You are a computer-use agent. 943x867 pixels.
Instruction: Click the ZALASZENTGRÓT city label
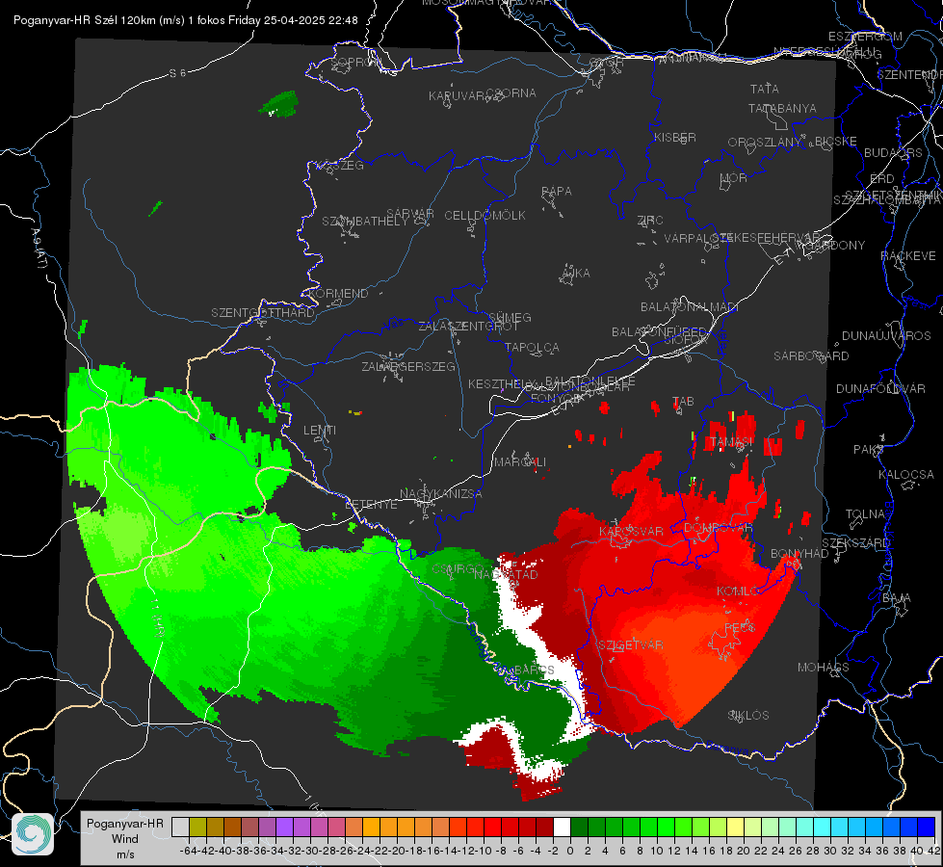pyautogui.click(x=468, y=327)
